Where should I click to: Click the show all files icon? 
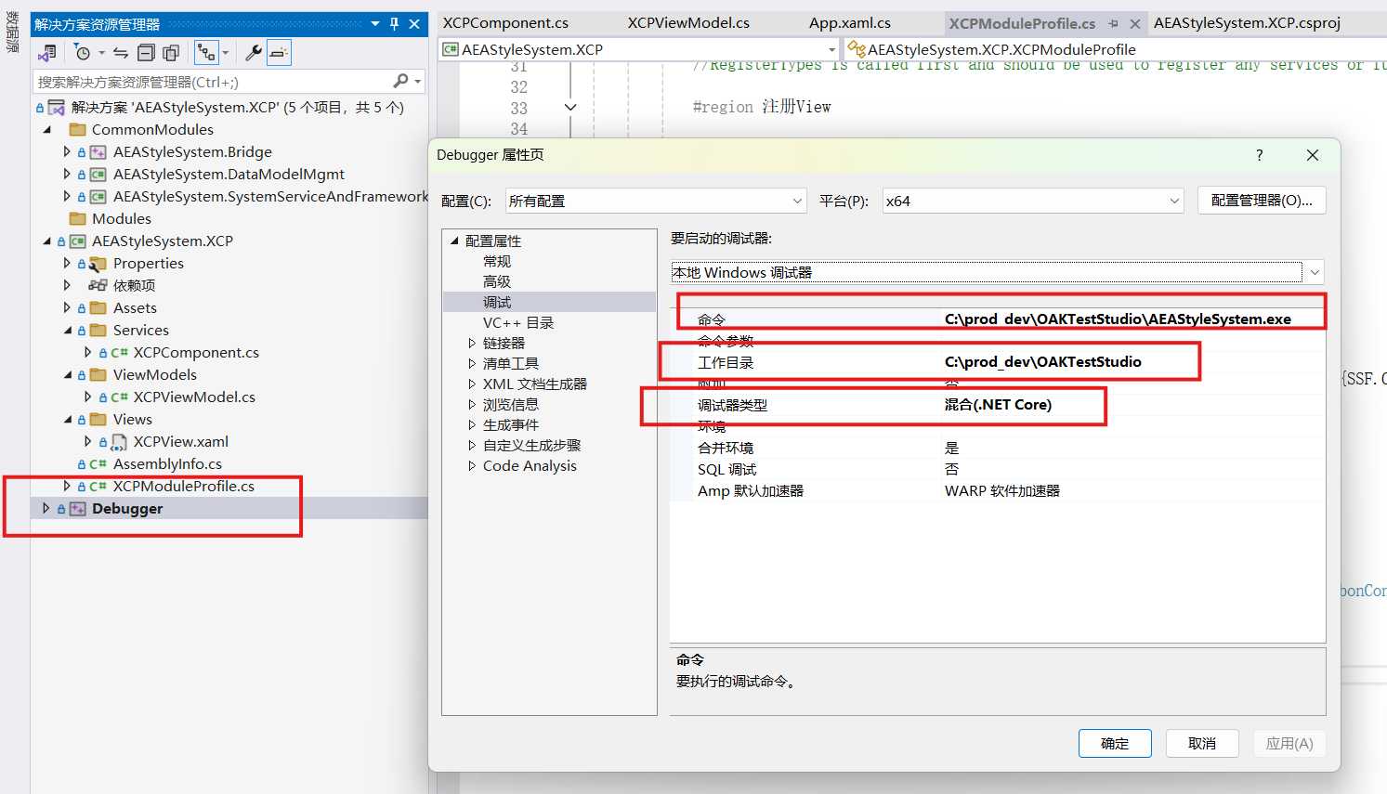[x=171, y=53]
